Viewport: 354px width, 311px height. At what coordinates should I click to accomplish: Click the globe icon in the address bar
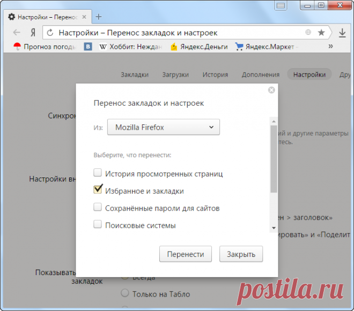coord(308,32)
